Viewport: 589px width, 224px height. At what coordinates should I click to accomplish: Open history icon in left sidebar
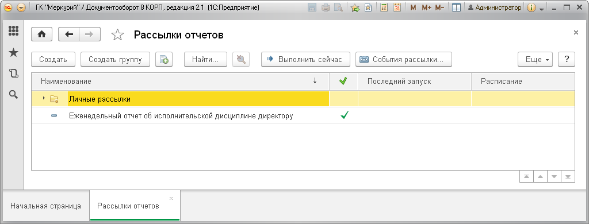(14, 74)
